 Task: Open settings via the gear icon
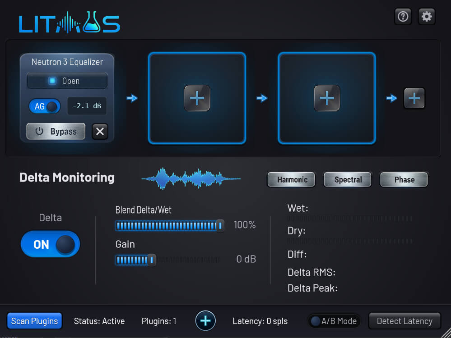[x=427, y=17]
